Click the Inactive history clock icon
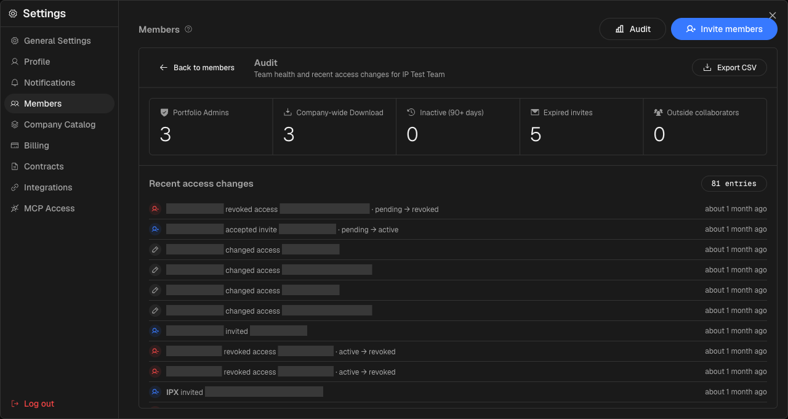The width and height of the screenshot is (788, 419). click(x=411, y=113)
